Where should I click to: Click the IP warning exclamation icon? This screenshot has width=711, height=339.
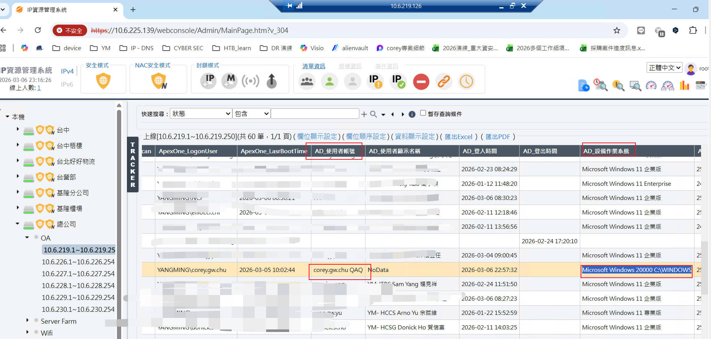(375, 81)
